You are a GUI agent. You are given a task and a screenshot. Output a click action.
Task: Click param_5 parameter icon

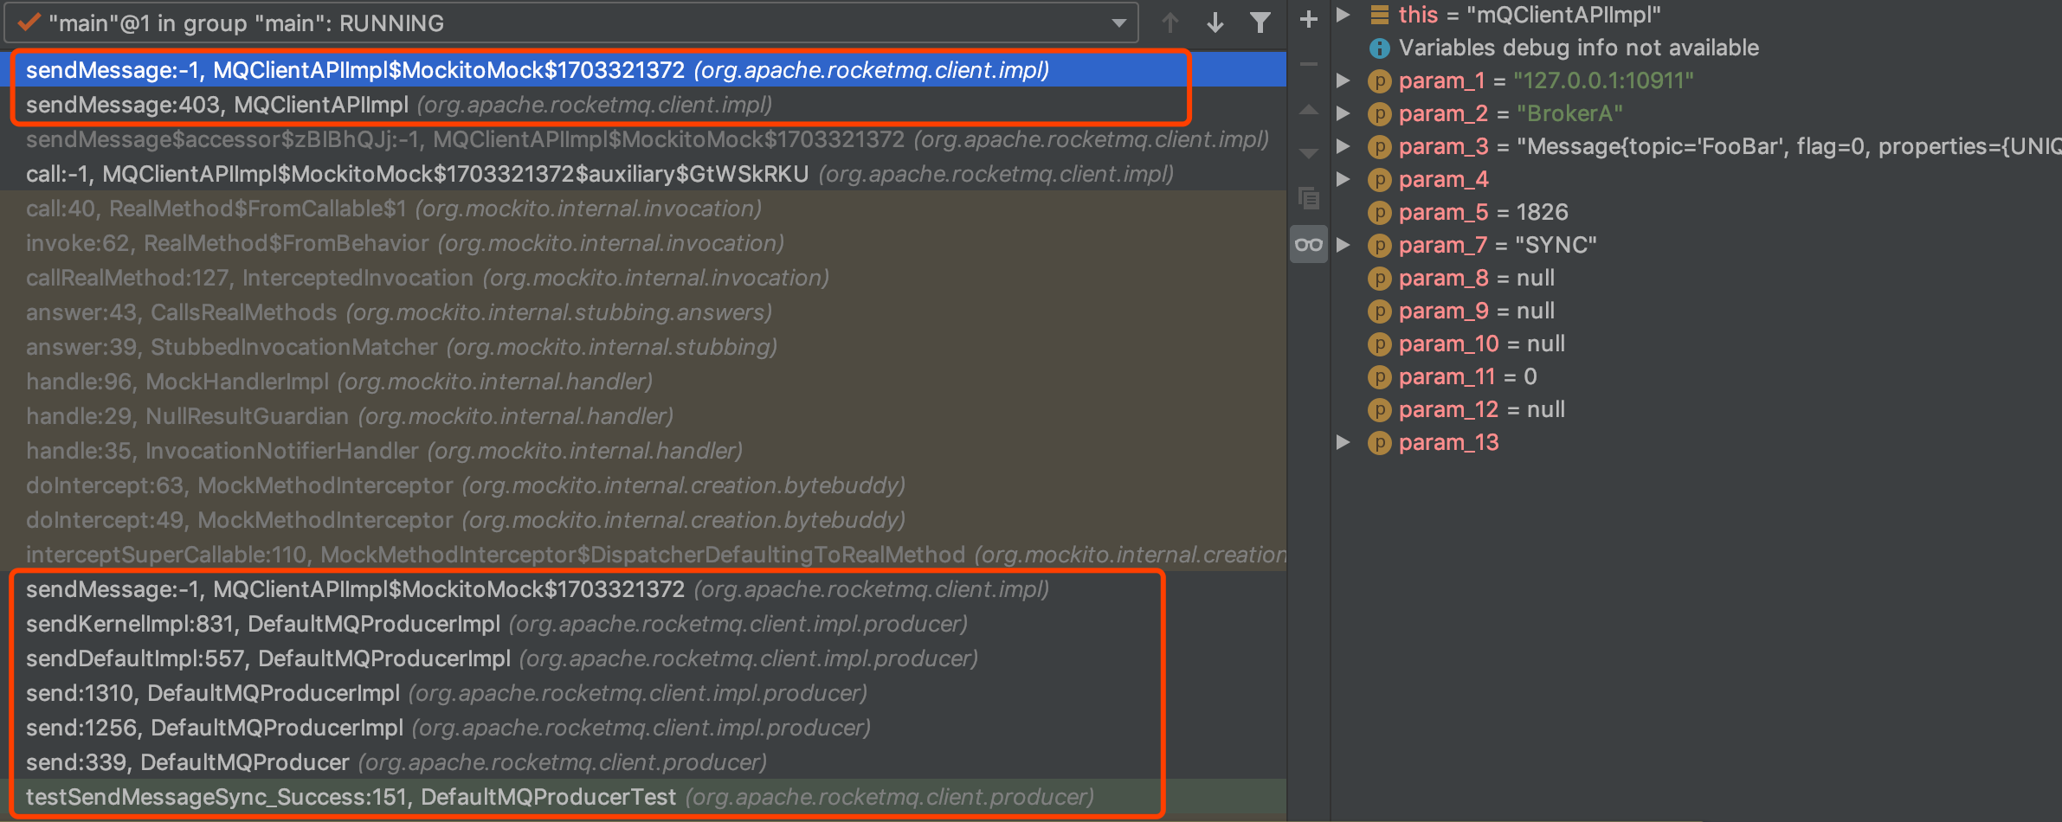(x=1379, y=213)
